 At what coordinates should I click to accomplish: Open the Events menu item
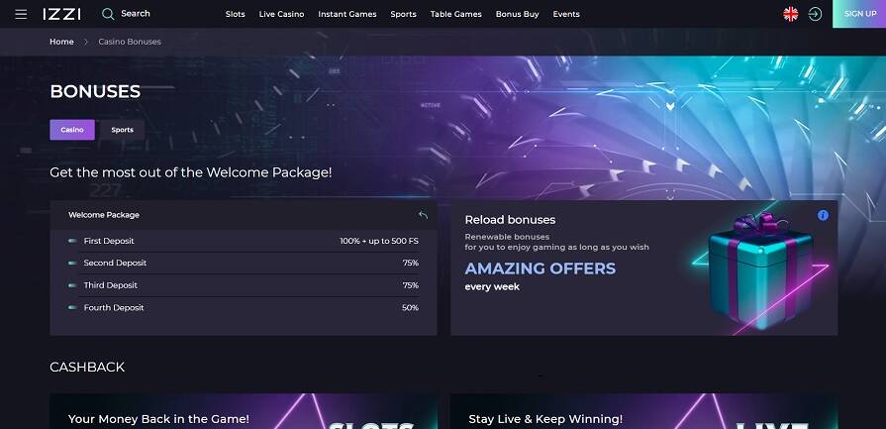click(566, 14)
